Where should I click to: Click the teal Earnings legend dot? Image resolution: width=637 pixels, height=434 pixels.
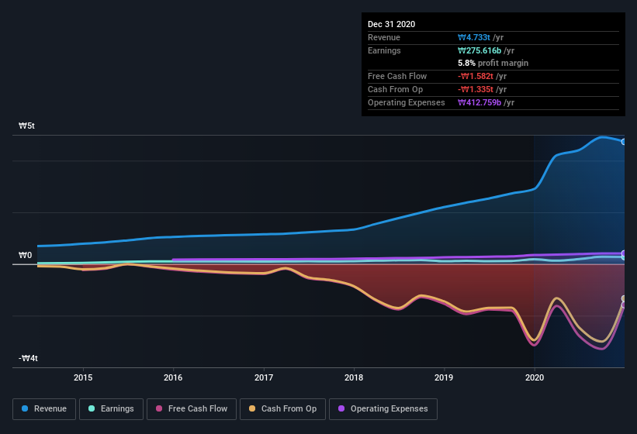click(92, 408)
